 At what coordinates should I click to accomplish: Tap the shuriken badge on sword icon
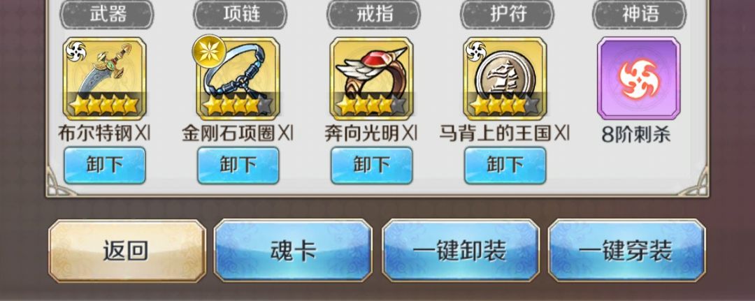pyautogui.click(x=75, y=51)
